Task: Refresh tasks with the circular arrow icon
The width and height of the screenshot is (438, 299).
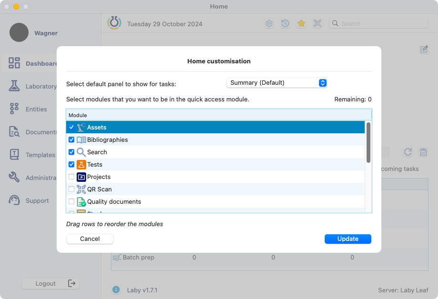Action: pyautogui.click(x=408, y=152)
